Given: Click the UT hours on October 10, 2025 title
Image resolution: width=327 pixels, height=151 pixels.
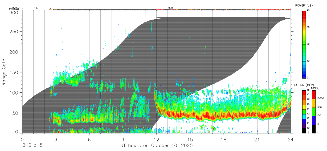Looking at the screenshot, I should click(157, 146).
